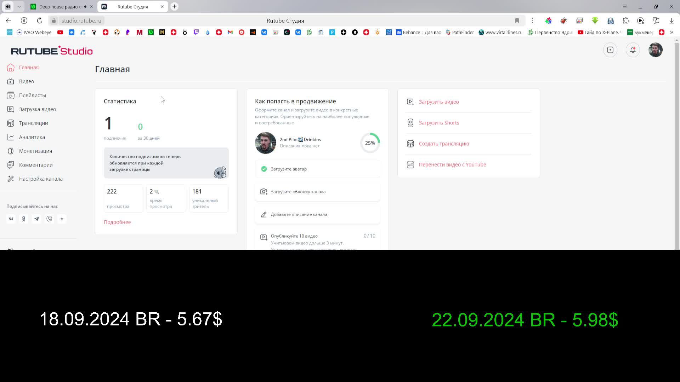Click the Dzen star social icon

(62, 219)
